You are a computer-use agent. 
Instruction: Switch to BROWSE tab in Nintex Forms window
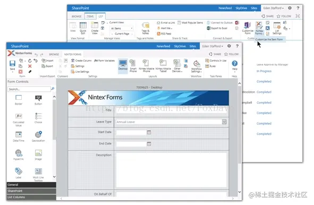pyautogui.click(x=54, y=54)
